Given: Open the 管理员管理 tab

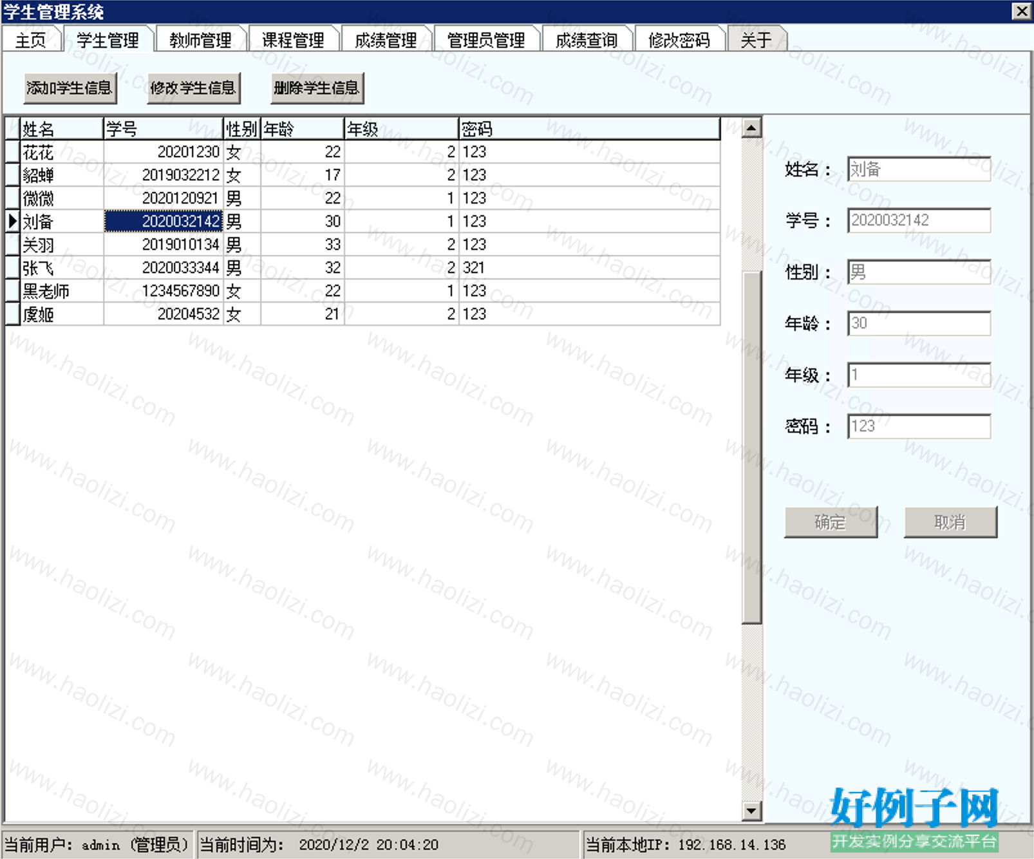Looking at the screenshot, I should coord(486,40).
